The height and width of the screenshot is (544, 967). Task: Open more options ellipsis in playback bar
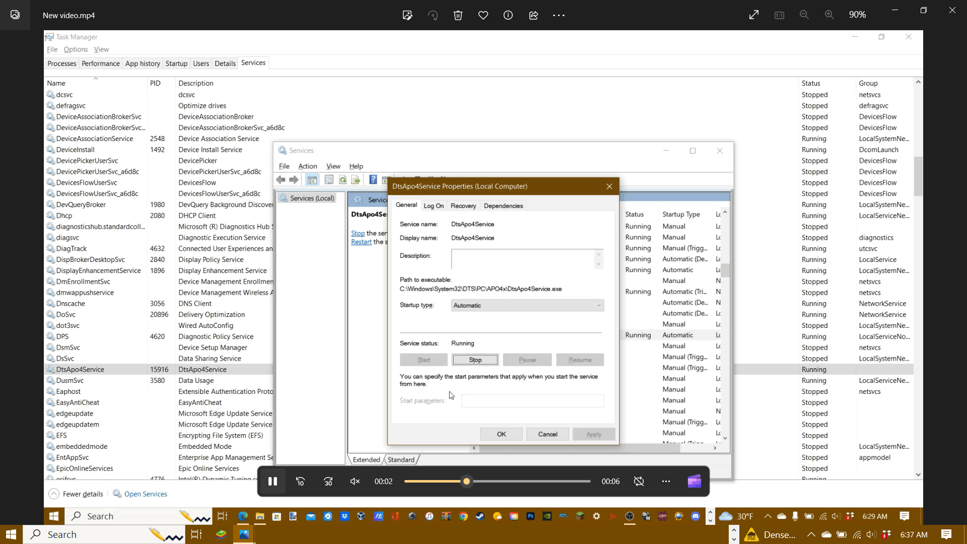point(666,482)
